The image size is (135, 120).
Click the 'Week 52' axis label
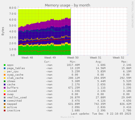(118, 58)
